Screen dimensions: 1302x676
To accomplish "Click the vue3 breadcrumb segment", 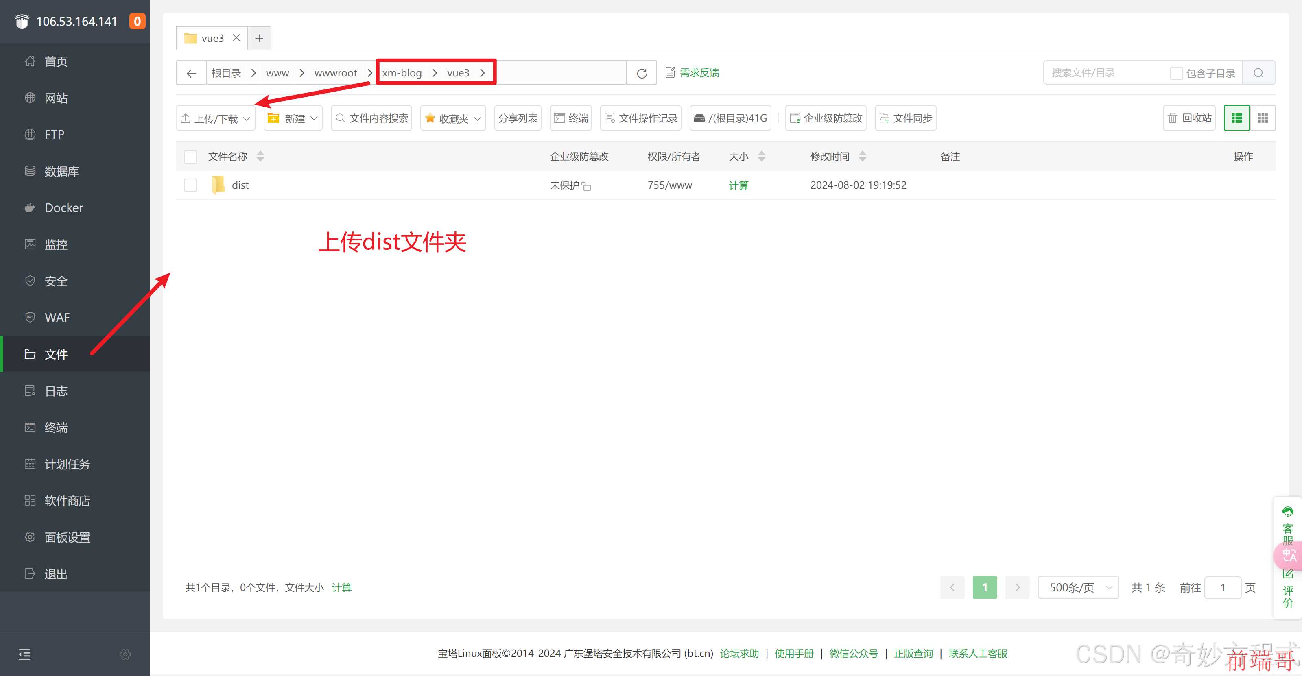I will (x=458, y=73).
